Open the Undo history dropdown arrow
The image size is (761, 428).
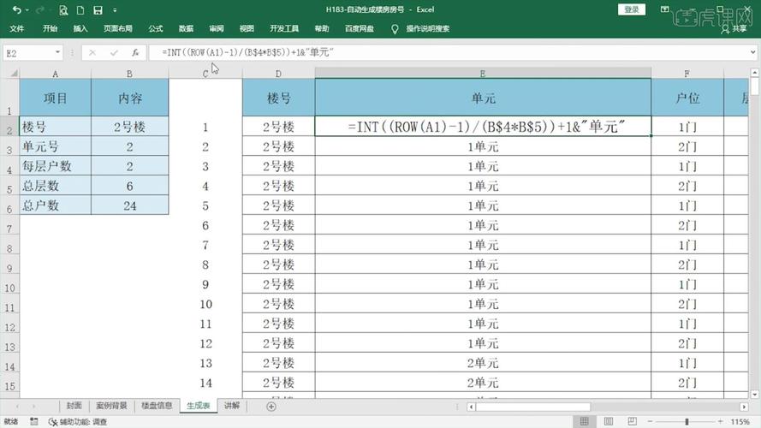tap(27, 9)
